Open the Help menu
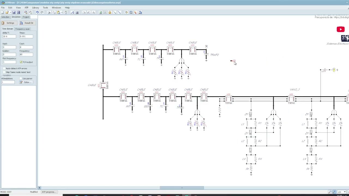The height and width of the screenshot is (196, 349). click(67, 8)
